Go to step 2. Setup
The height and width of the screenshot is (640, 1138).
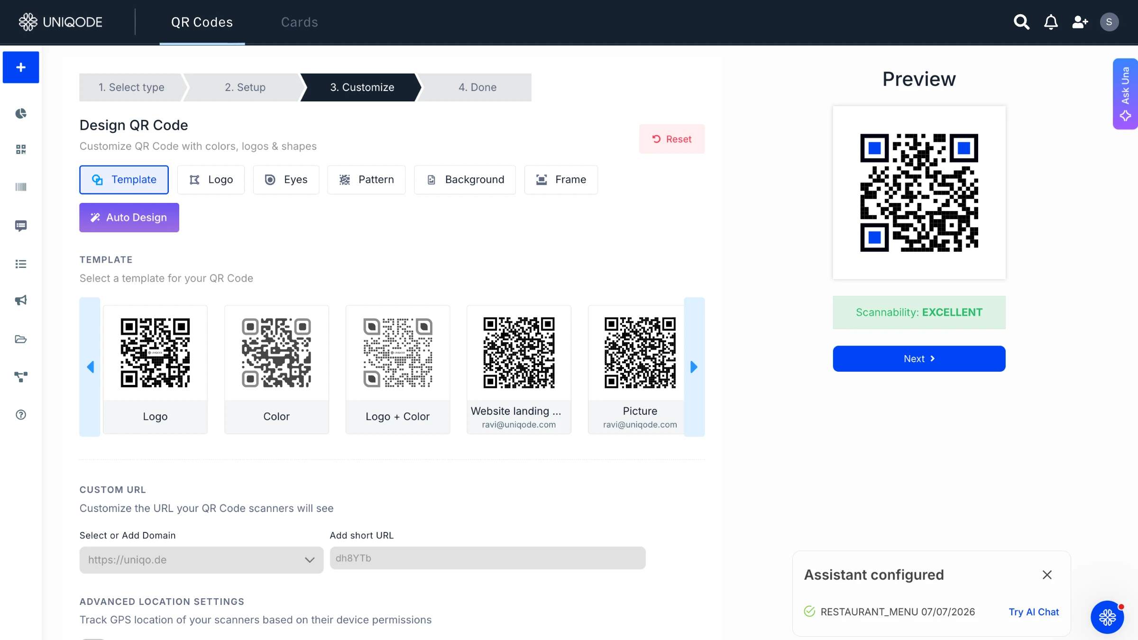click(x=245, y=87)
